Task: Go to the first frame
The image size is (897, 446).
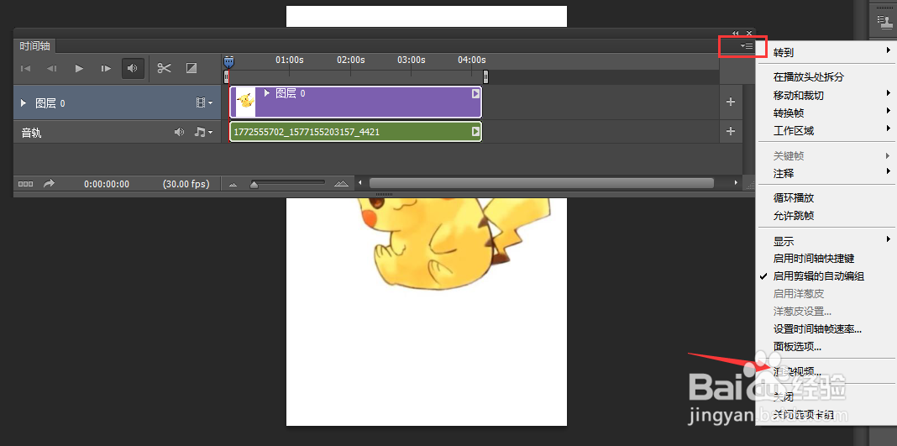Action: pyautogui.click(x=26, y=69)
